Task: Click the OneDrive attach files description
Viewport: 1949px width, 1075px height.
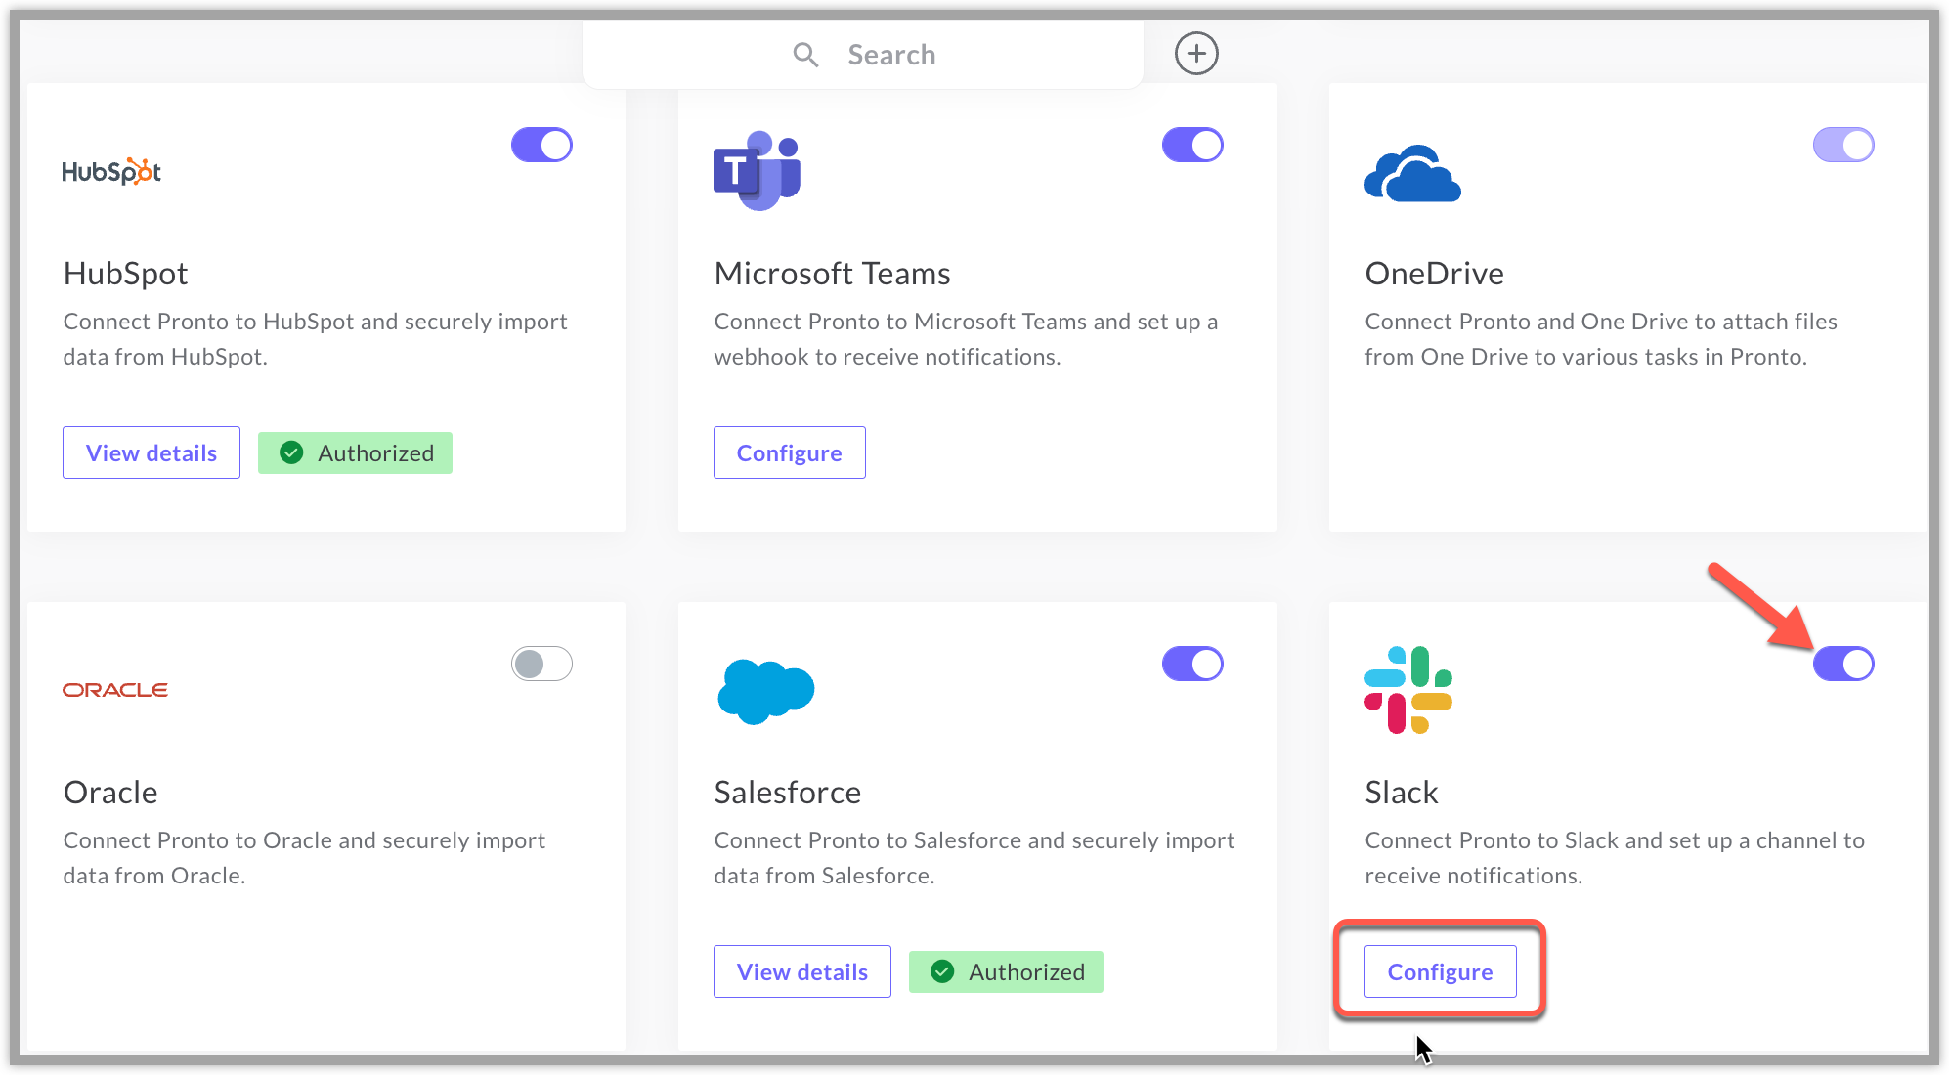Action: tap(1601, 339)
